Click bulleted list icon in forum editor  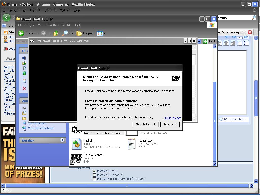(246, 43)
